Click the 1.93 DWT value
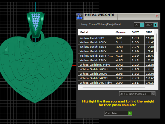The width and height of the screenshot is (165, 124). 135,38
